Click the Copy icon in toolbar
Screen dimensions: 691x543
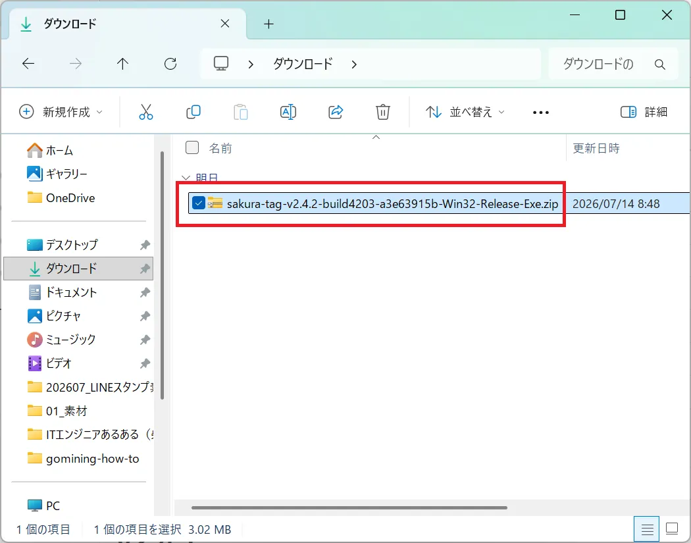(x=193, y=112)
